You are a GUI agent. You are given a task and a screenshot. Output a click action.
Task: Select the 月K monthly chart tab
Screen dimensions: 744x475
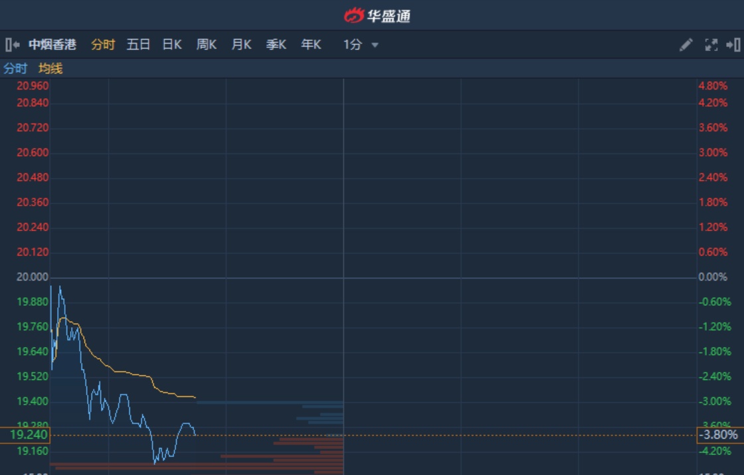coord(241,45)
